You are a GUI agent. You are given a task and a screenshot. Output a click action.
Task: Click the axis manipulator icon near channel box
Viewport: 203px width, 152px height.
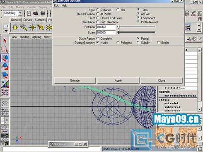(189, 39)
